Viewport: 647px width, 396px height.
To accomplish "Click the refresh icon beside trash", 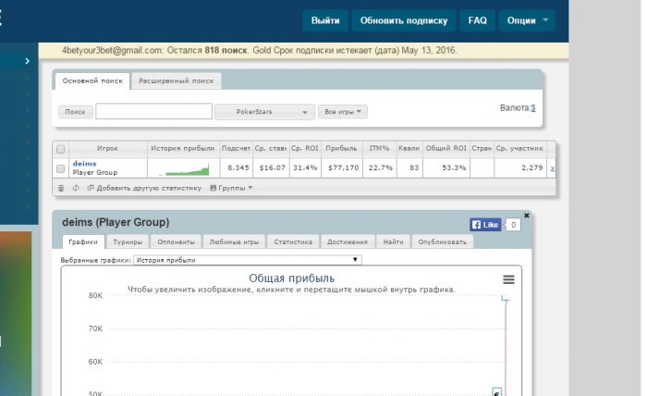I will (76, 188).
